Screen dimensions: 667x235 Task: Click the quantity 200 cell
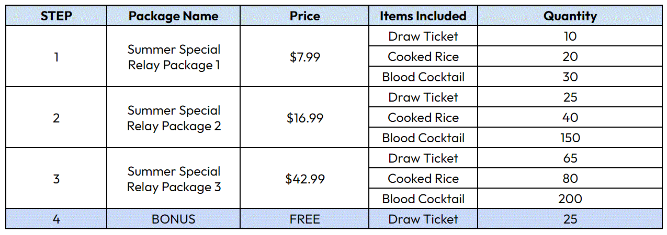pyautogui.click(x=570, y=199)
